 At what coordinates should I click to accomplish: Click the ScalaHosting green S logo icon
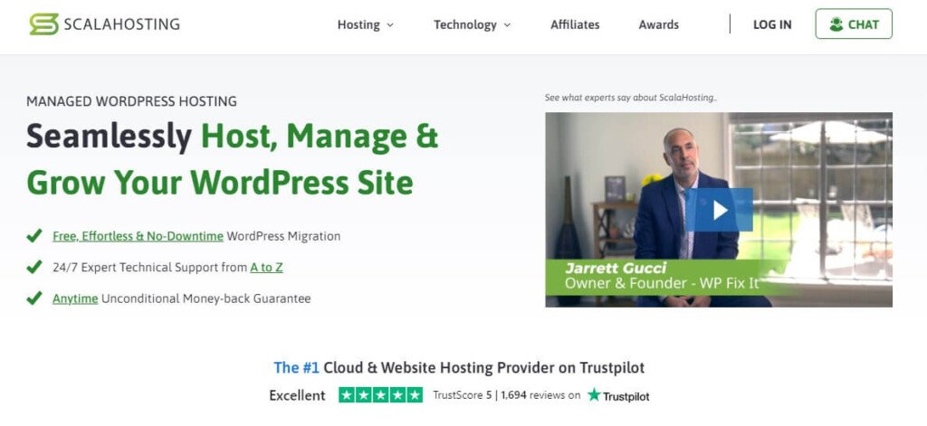point(43,24)
